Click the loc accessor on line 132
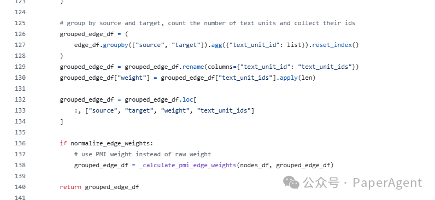 188,99
